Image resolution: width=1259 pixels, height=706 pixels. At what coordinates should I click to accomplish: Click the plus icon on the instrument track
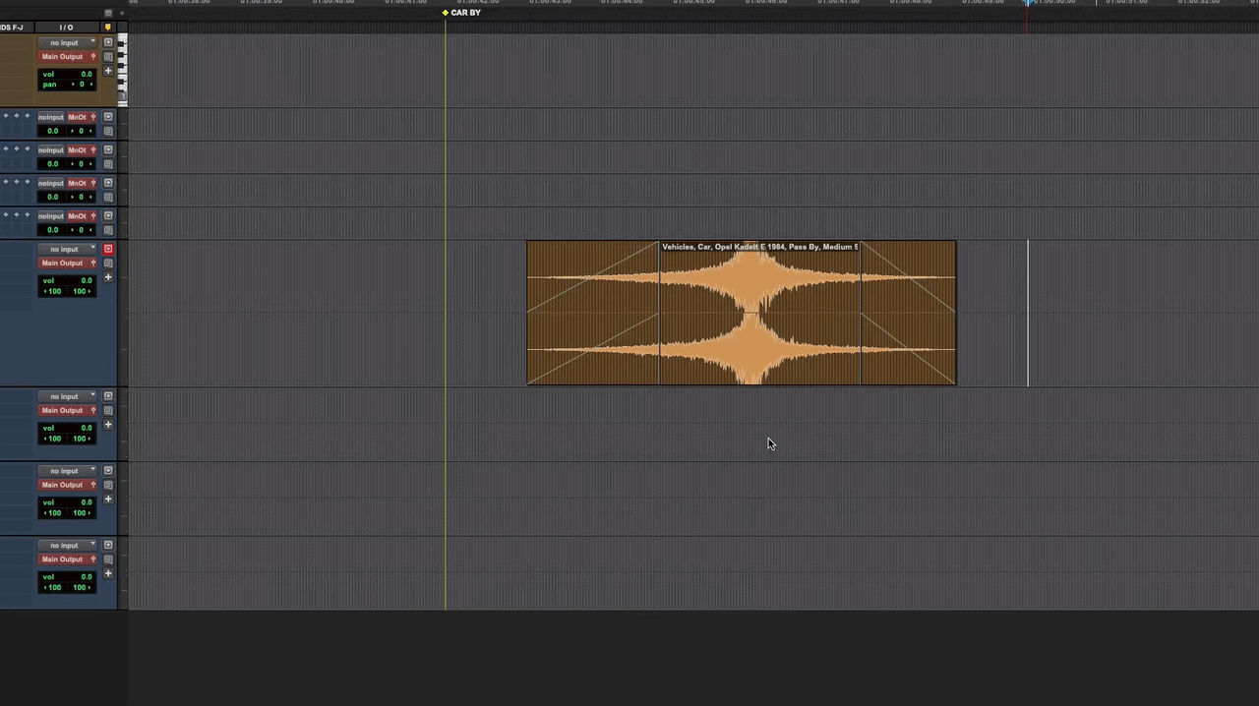pos(108,71)
